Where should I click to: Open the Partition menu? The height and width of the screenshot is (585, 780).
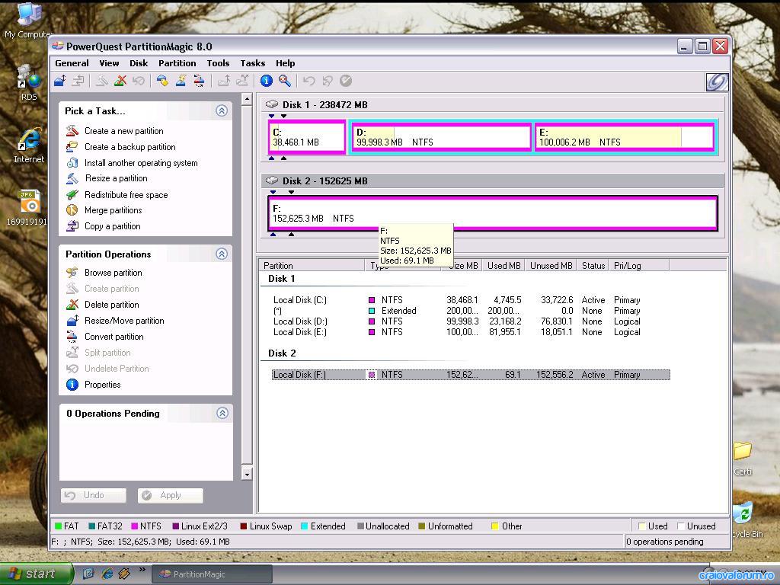tap(177, 63)
